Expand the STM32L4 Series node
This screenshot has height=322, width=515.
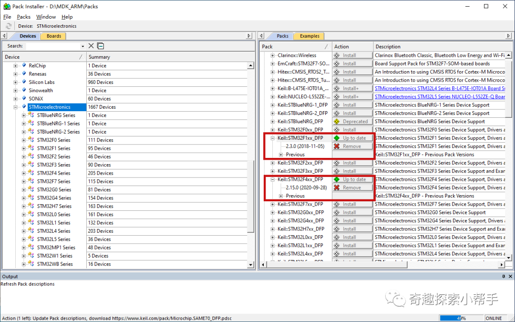tap(24, 231)
